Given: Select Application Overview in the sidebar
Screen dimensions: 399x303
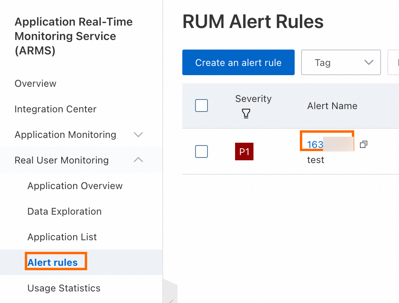Looking at the screenshot, I should click(75, 186).
